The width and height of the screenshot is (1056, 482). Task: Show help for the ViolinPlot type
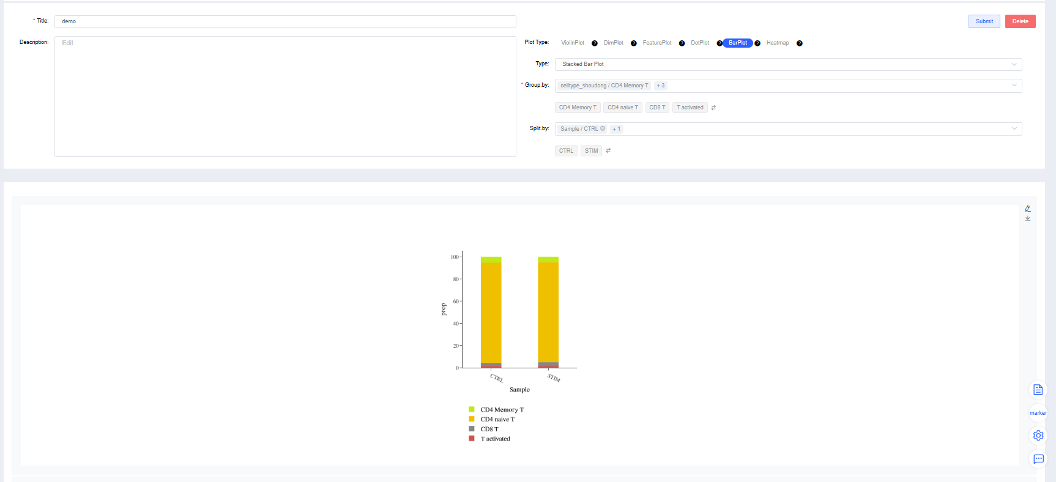(594, 43)
